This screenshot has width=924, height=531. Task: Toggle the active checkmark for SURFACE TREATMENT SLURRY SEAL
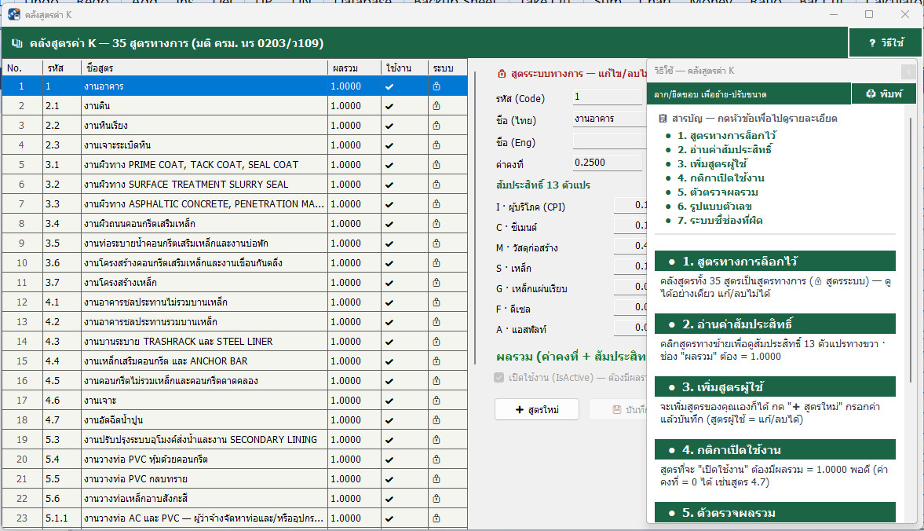click(x=389, y=185)
